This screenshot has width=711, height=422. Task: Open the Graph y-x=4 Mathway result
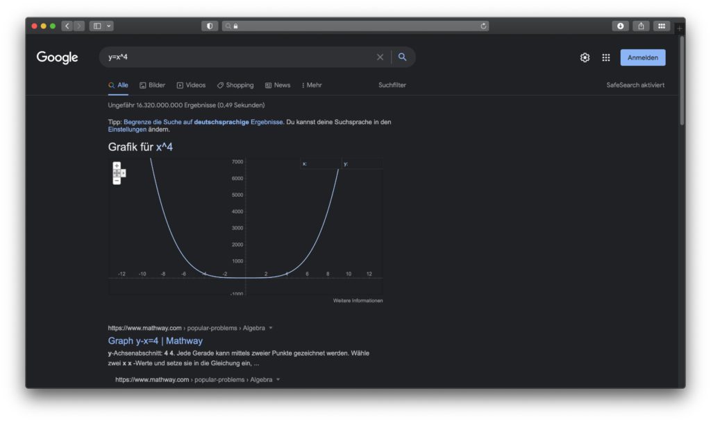click(x=155, y=341)
